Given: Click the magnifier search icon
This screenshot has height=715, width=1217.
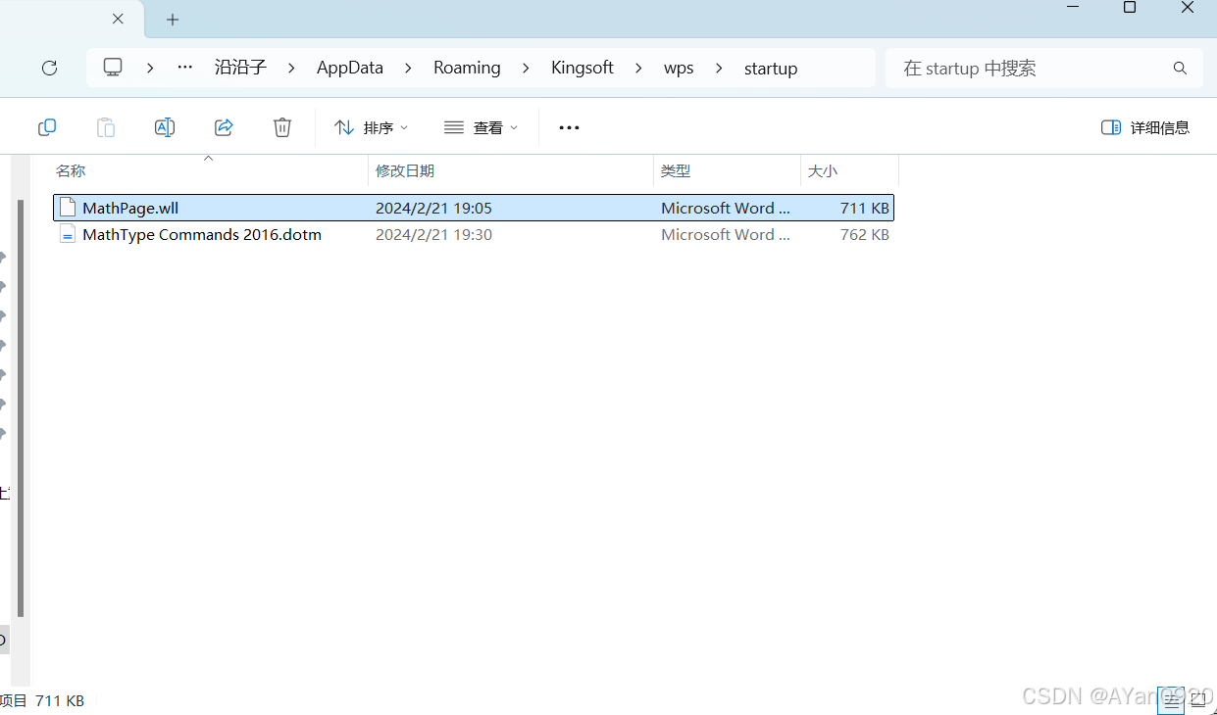Looking at the screenshot, I should 1180,68.
